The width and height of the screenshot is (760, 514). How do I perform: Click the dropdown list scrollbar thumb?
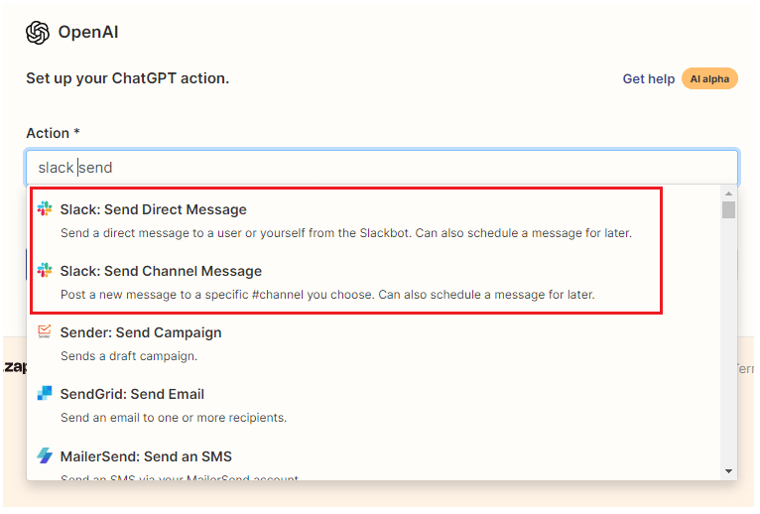(728, 209)
